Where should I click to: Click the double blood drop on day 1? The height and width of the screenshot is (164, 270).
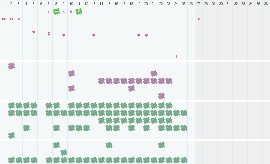pyautogui.click(x=4, y=19)
